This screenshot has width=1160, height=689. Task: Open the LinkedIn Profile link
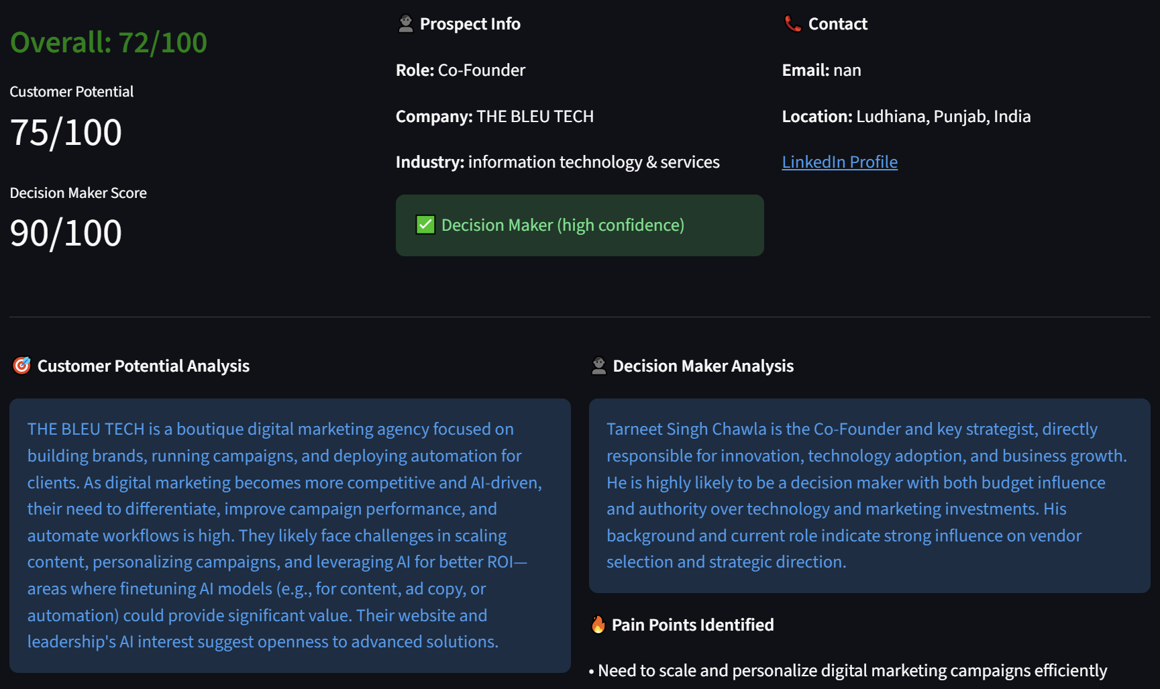click(839, 162)
